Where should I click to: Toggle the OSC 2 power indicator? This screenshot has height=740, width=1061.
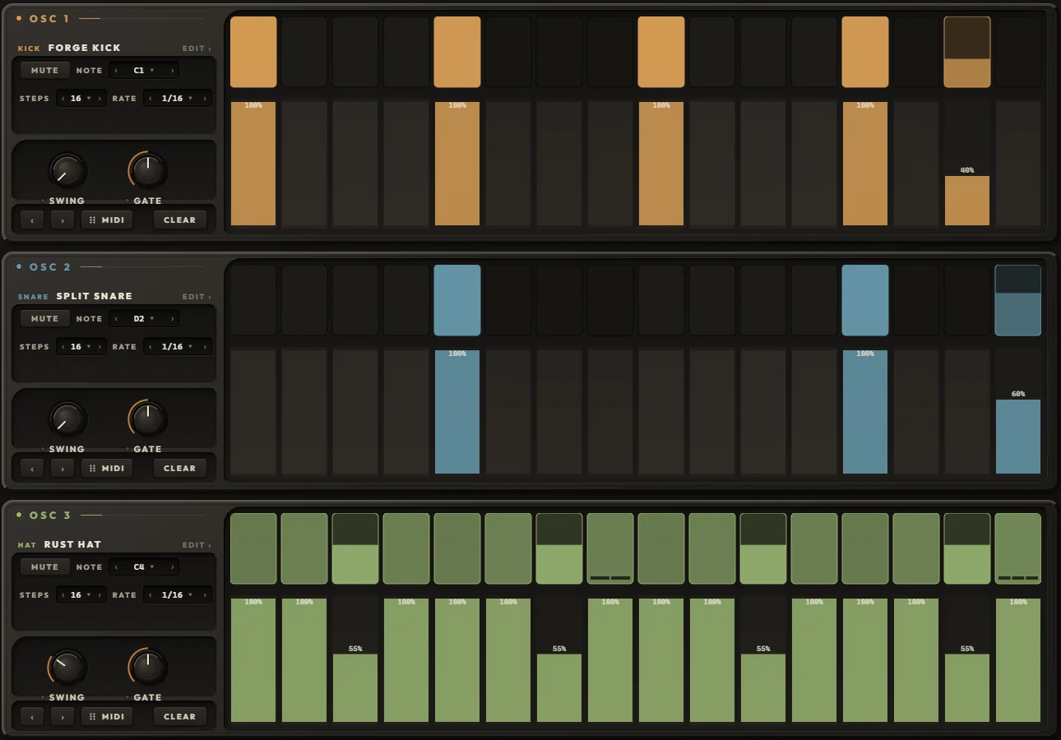coord(19,266)
